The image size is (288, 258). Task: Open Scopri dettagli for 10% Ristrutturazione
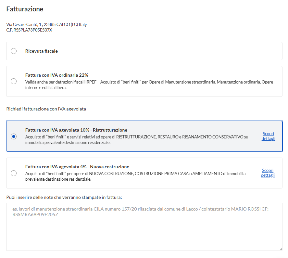point(268,136)
